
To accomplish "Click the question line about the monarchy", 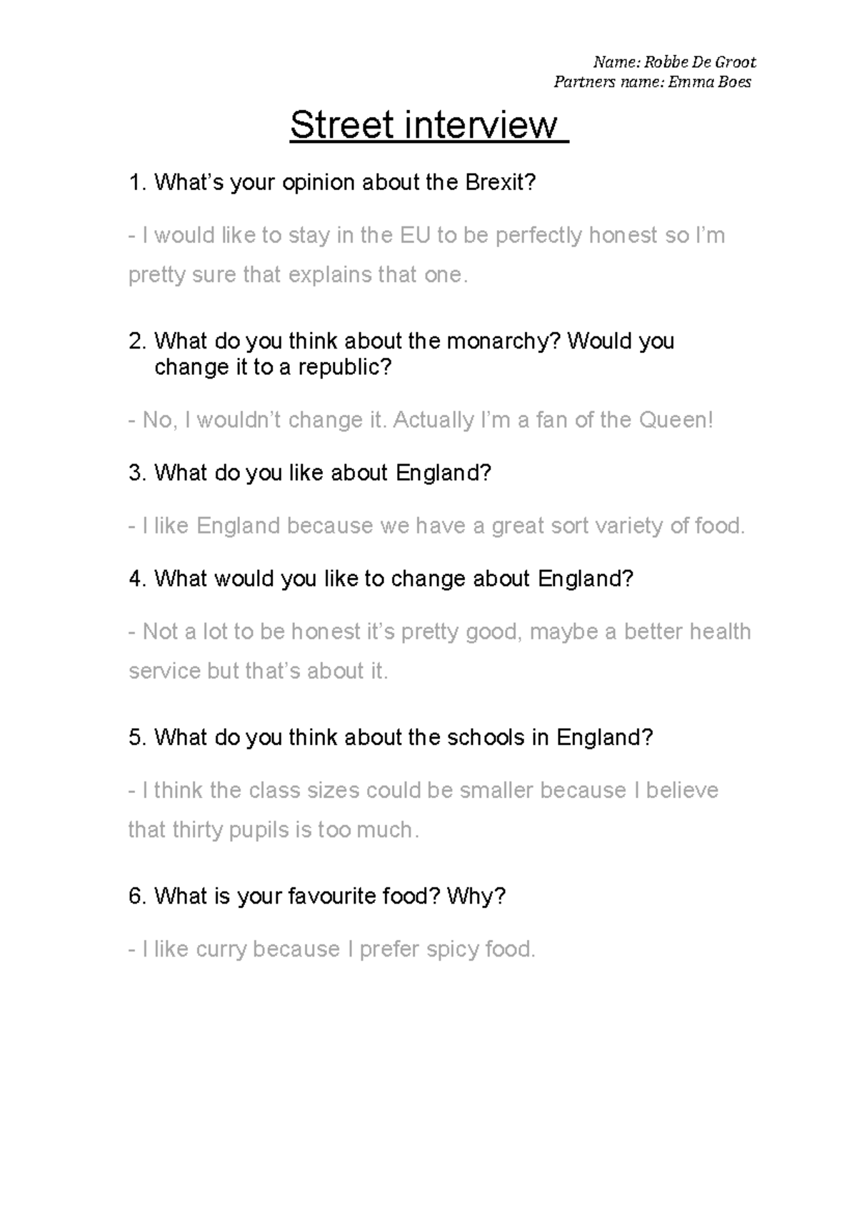I will tap(401, 341).
